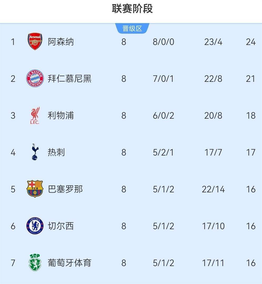This screenshot has height=284, width=262.
Task: Select rank number 7 row
Action: [x=131, y=263]
